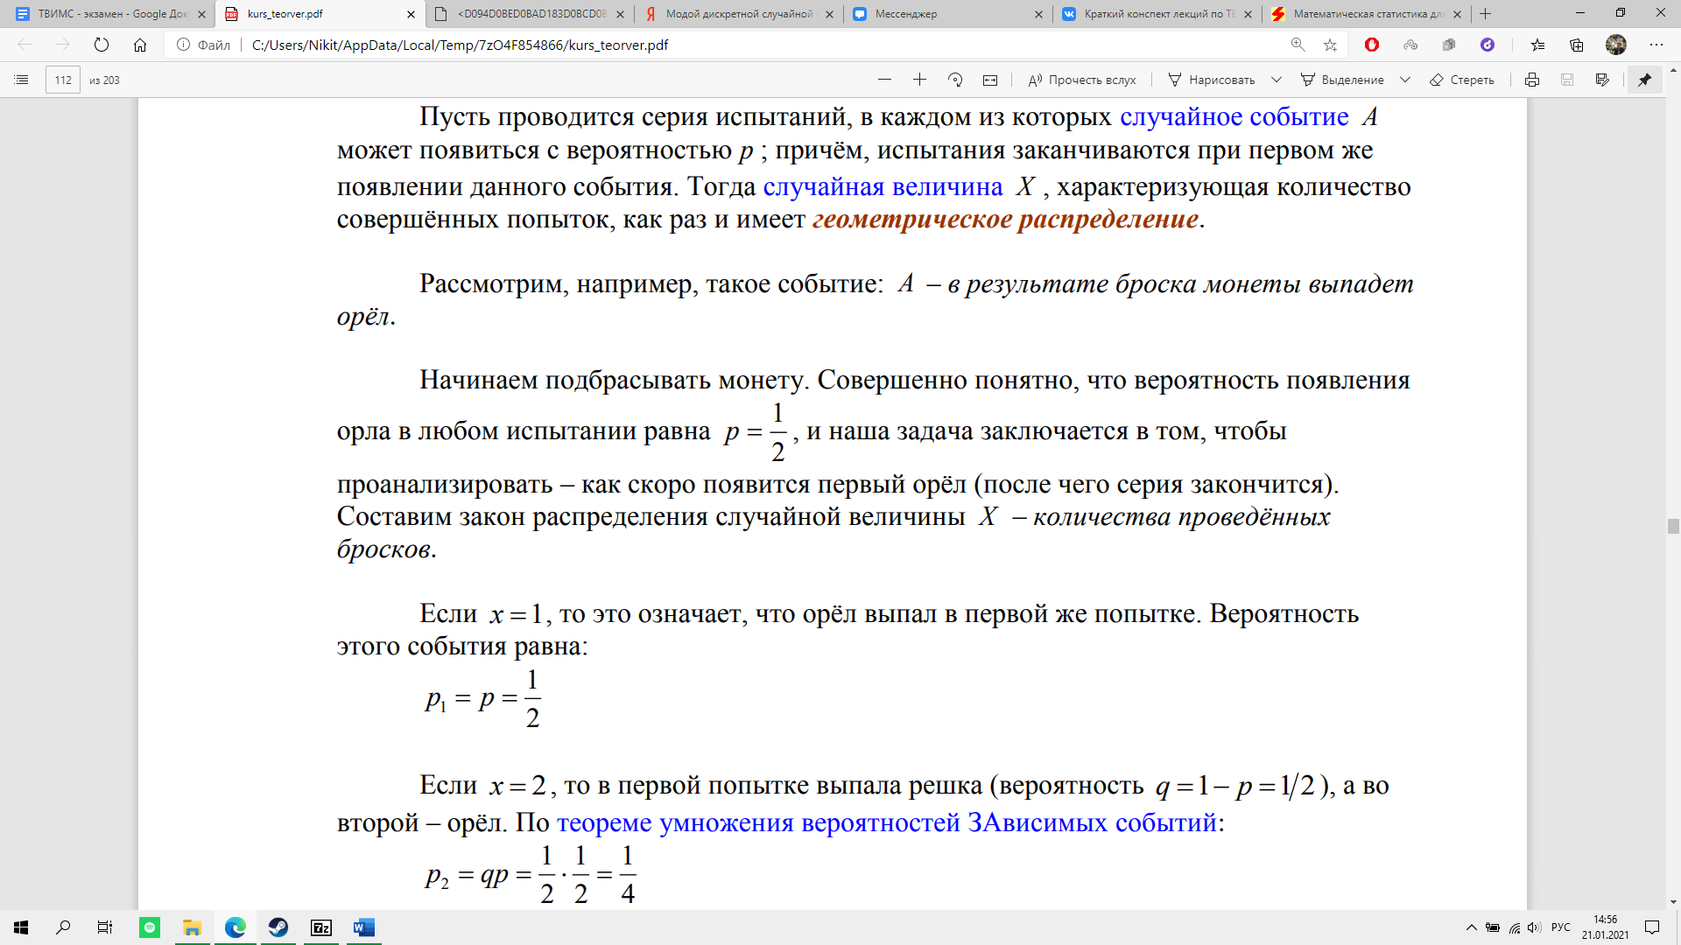This screenshot has height=945, width=1681.
Task: Open the Favorites list
Action: coord(1538,45)
